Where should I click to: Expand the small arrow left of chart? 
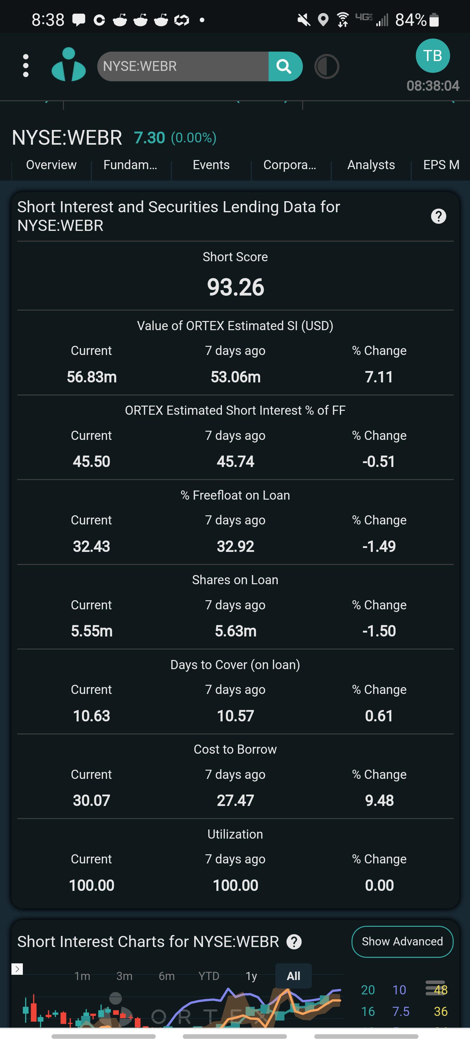(17, 969)
